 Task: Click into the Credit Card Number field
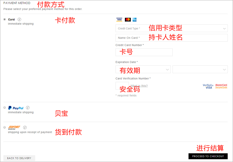tap(144, 52)
